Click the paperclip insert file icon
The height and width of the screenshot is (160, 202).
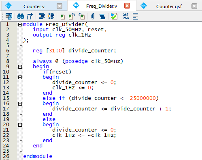(x=93, y=16)
